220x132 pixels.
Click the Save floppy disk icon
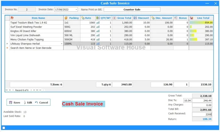[x=11, y=102]
